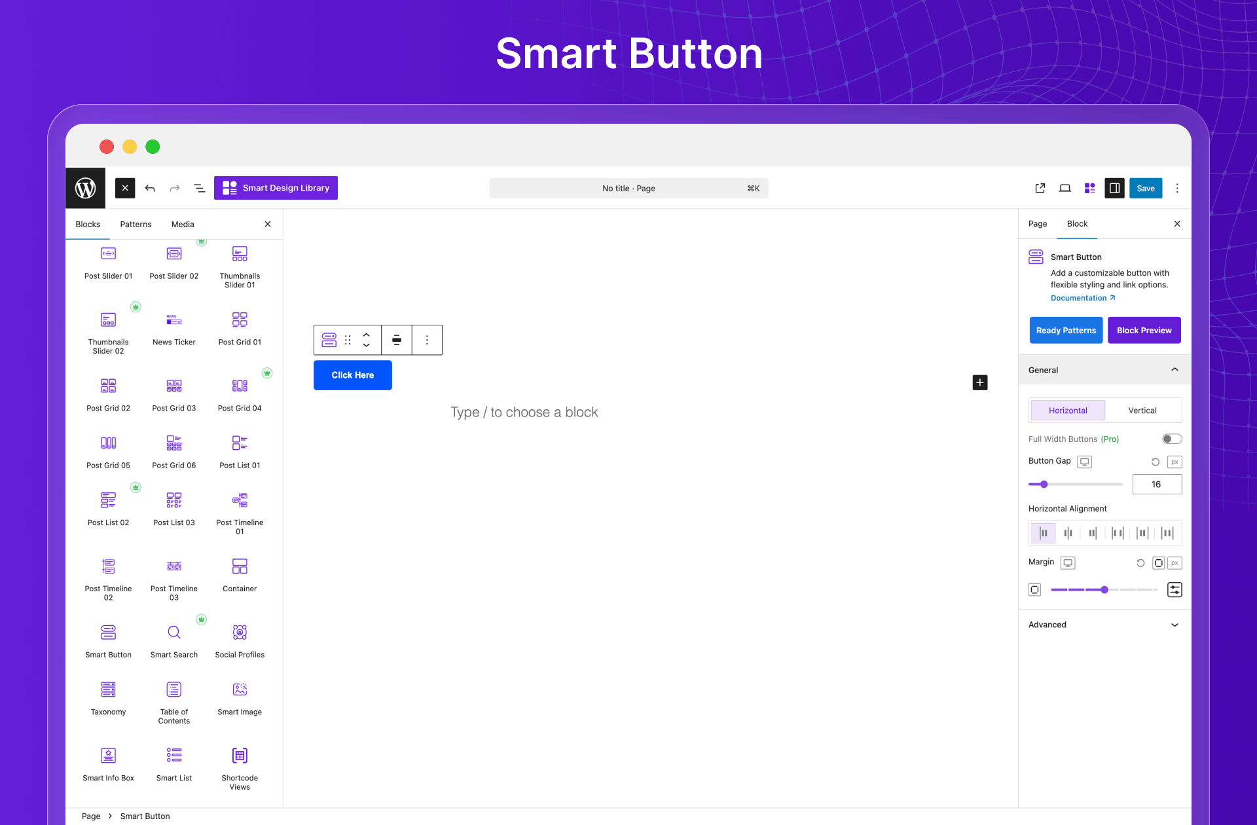The height and width of the screenshot is (825, 1257).
Task: Toggle Full Width Buttons switch
Action: tap(1171, 439)
